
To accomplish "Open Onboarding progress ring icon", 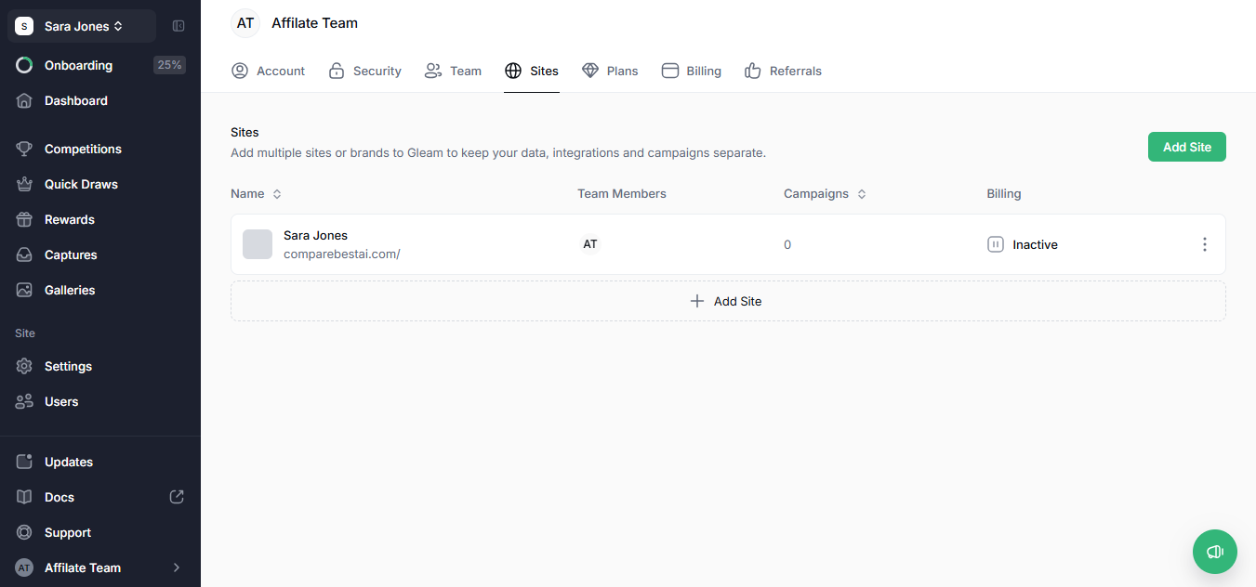I will [x=24, y=65].
